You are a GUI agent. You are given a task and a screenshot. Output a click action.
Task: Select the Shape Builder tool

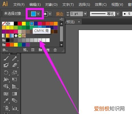pos(6,86)
